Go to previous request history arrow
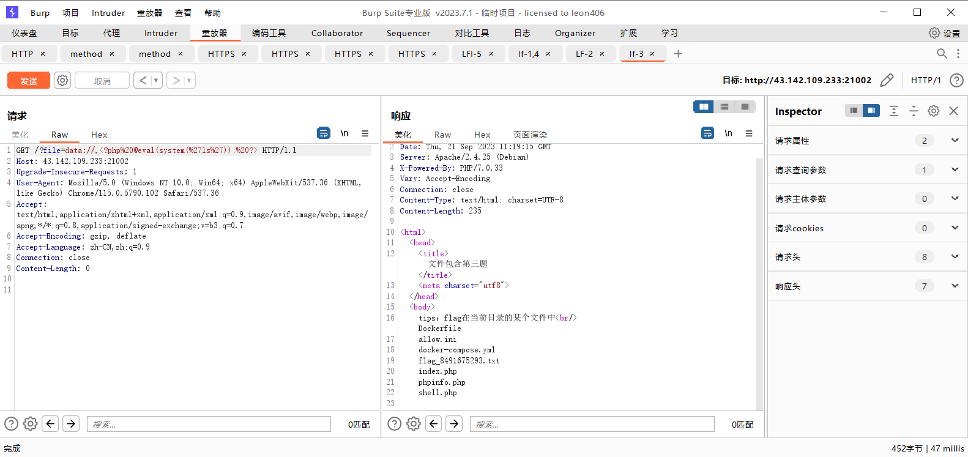 pos(143,80)
